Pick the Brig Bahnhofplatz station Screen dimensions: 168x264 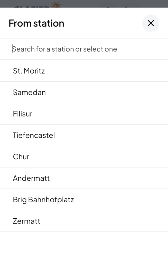pyautogui.click(x=84, y=200)
